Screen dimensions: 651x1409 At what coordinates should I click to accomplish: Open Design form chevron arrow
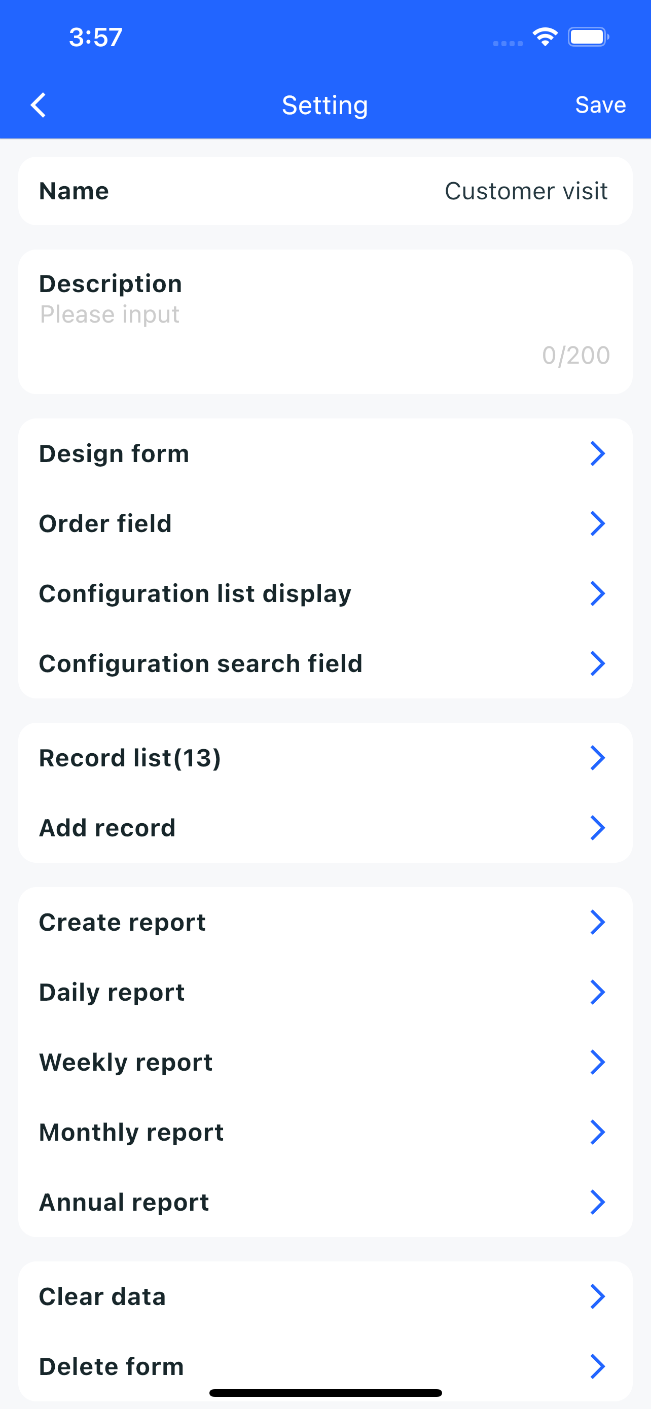597,453
